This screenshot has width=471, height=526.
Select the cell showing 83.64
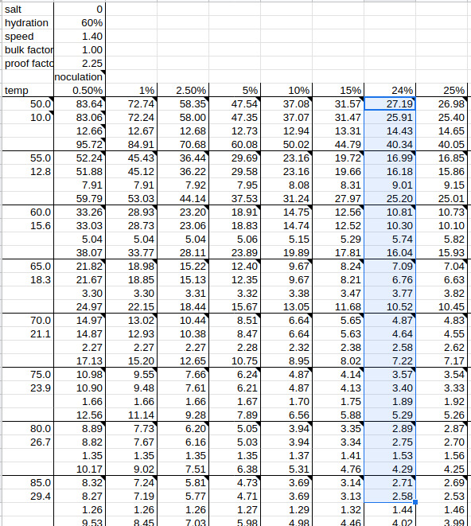[80, 103]
